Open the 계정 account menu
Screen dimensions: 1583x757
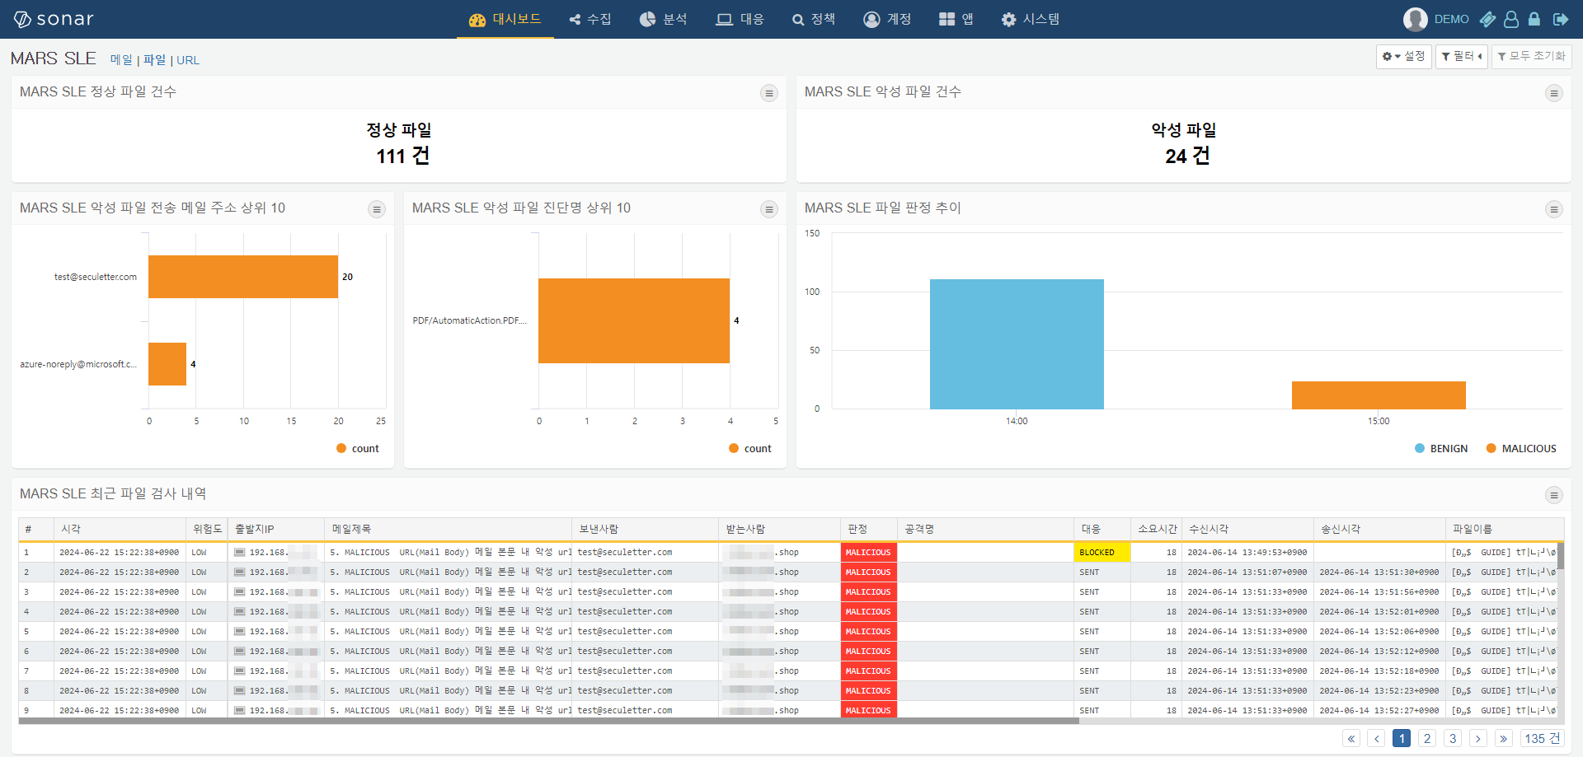[x=887, y=19]
